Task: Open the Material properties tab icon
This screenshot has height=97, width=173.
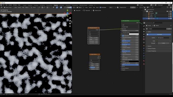Action: (x=144, y=61)
